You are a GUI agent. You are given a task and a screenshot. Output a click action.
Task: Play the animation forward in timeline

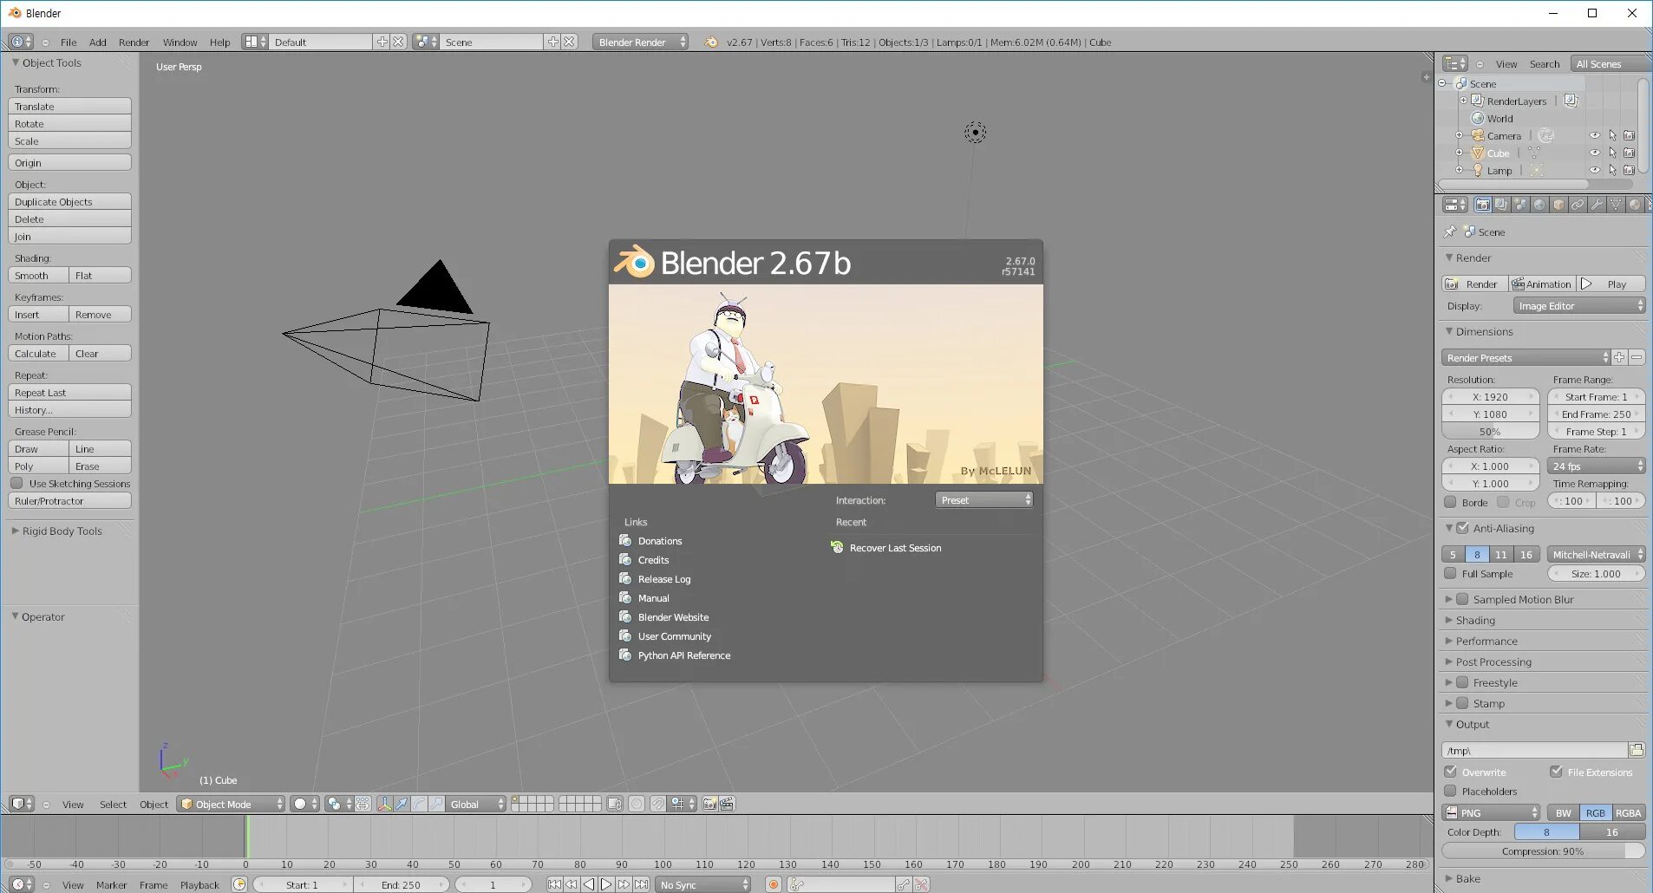606,885
